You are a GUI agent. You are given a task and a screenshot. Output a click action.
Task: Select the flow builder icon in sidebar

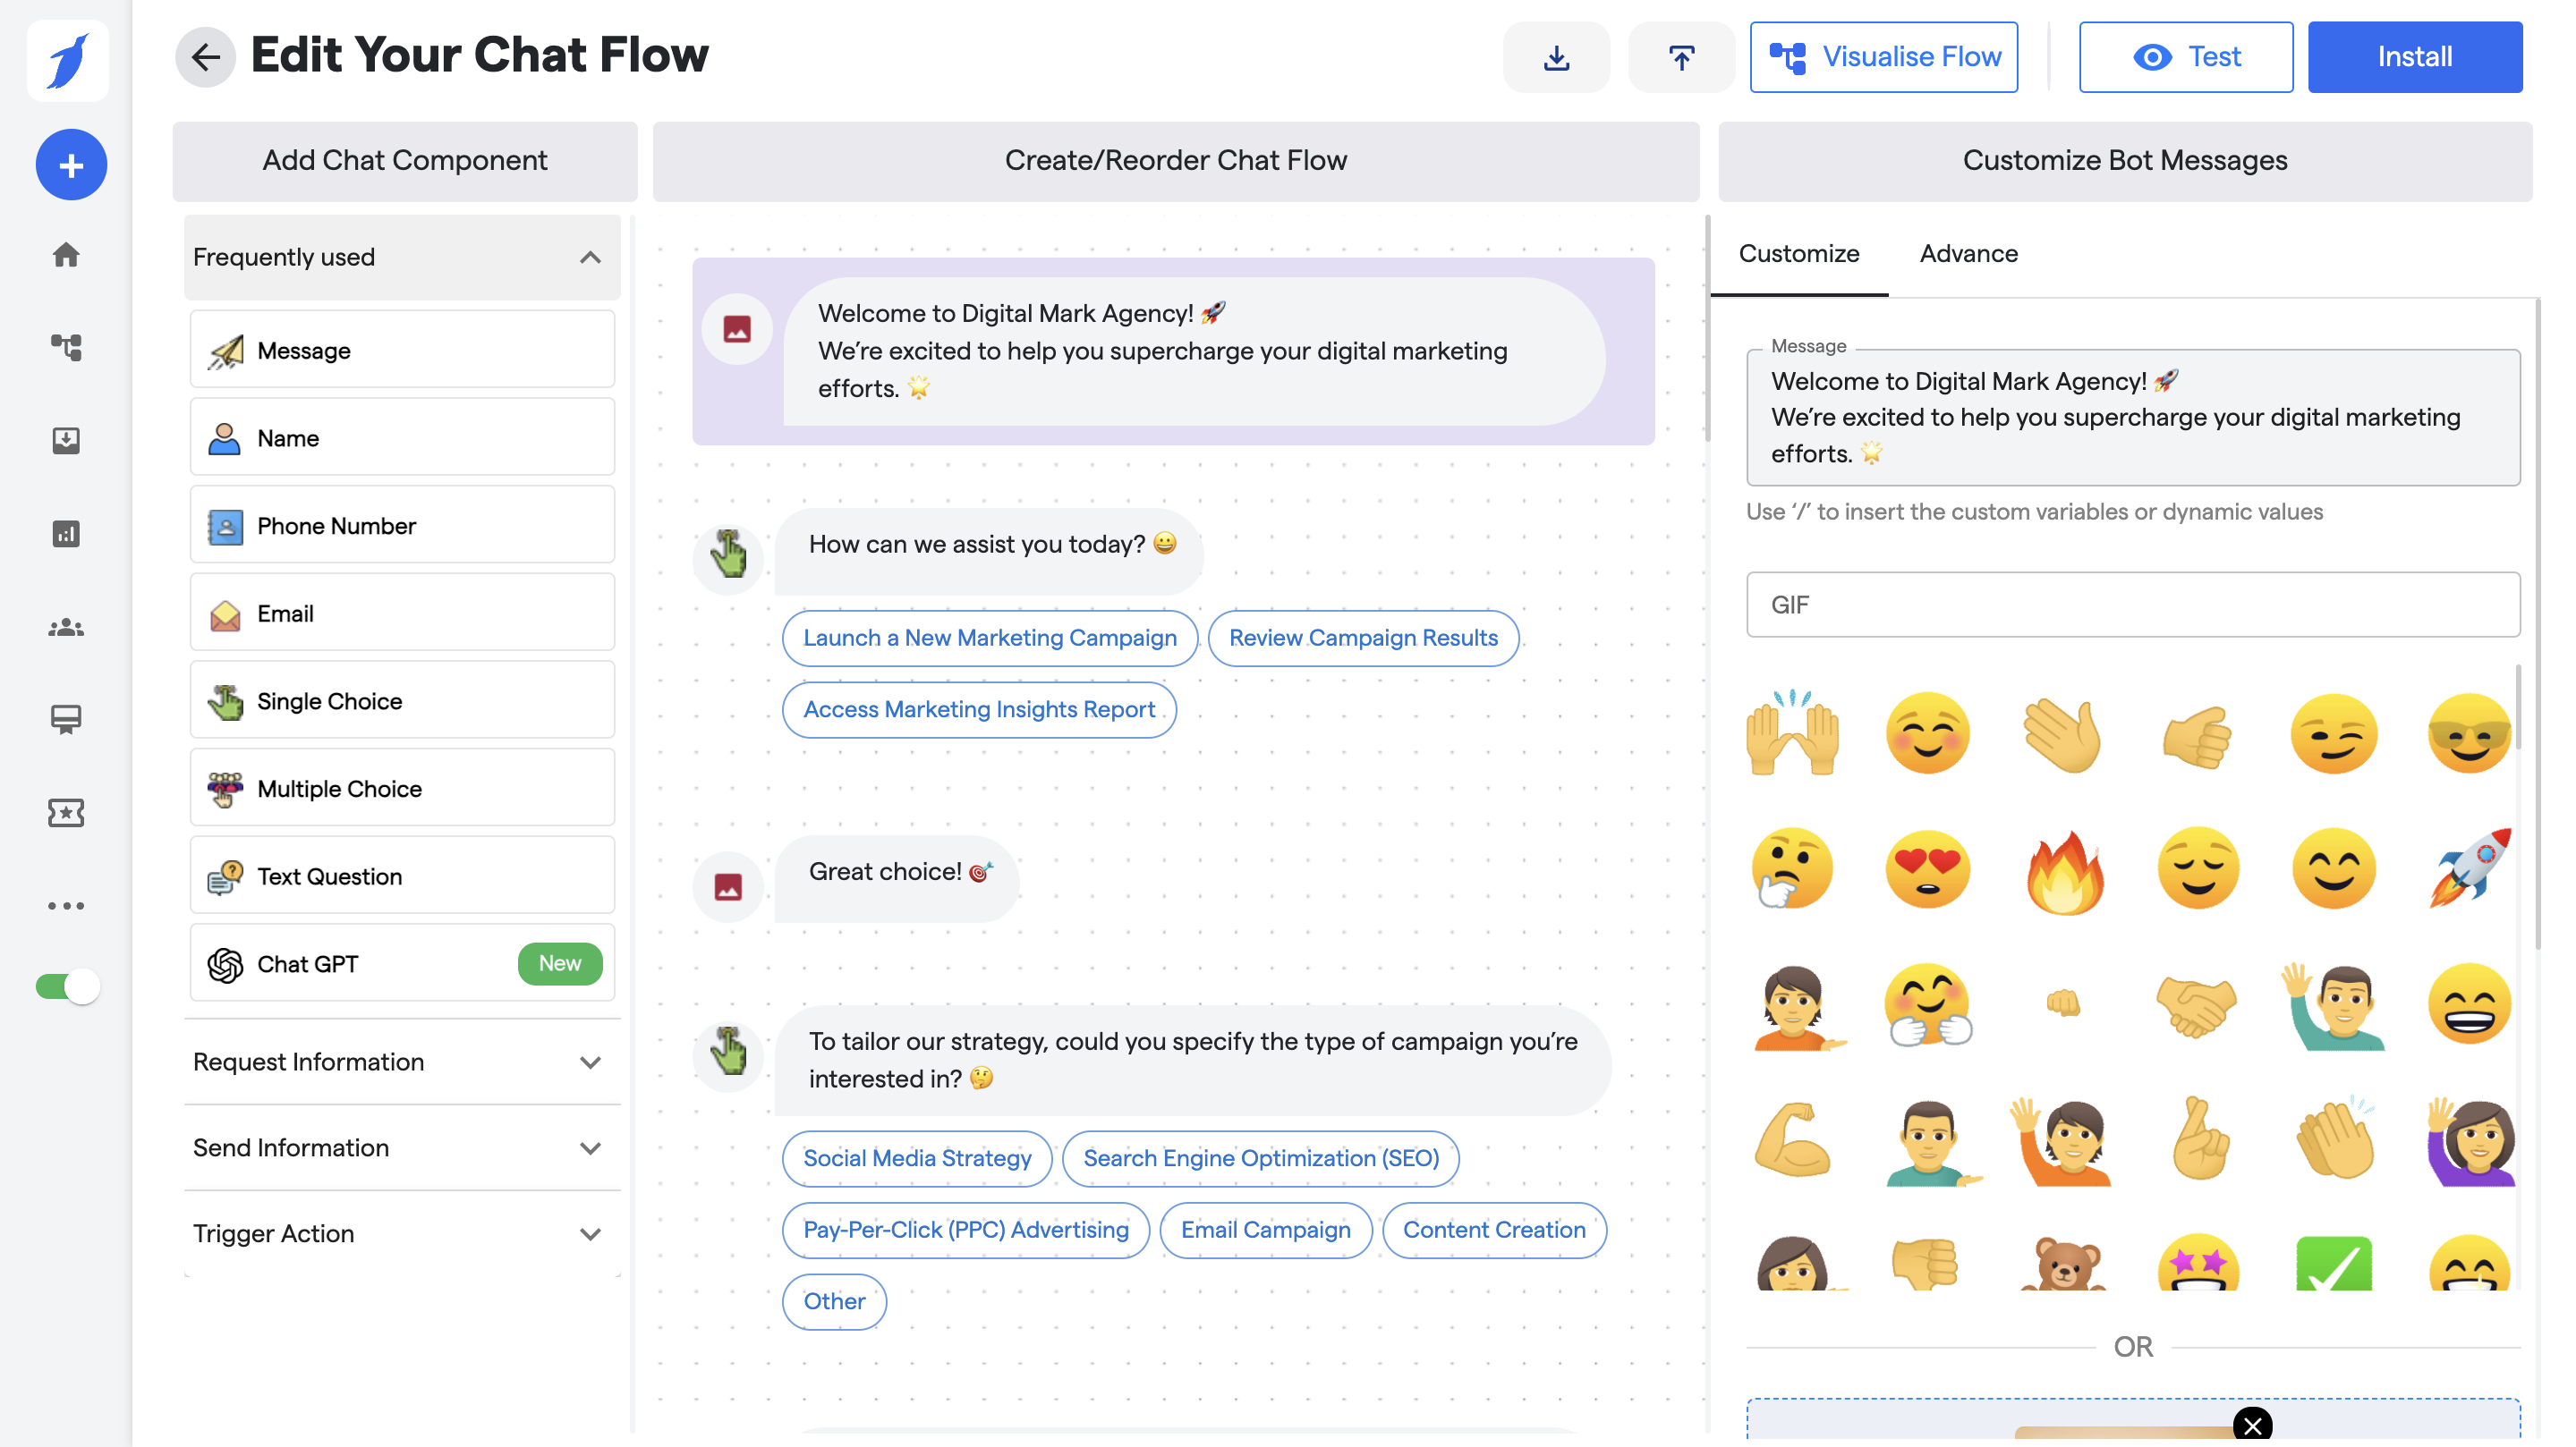pos(67,347)
